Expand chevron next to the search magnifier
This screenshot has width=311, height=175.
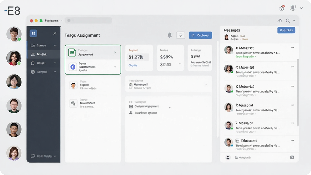[294, 20]
